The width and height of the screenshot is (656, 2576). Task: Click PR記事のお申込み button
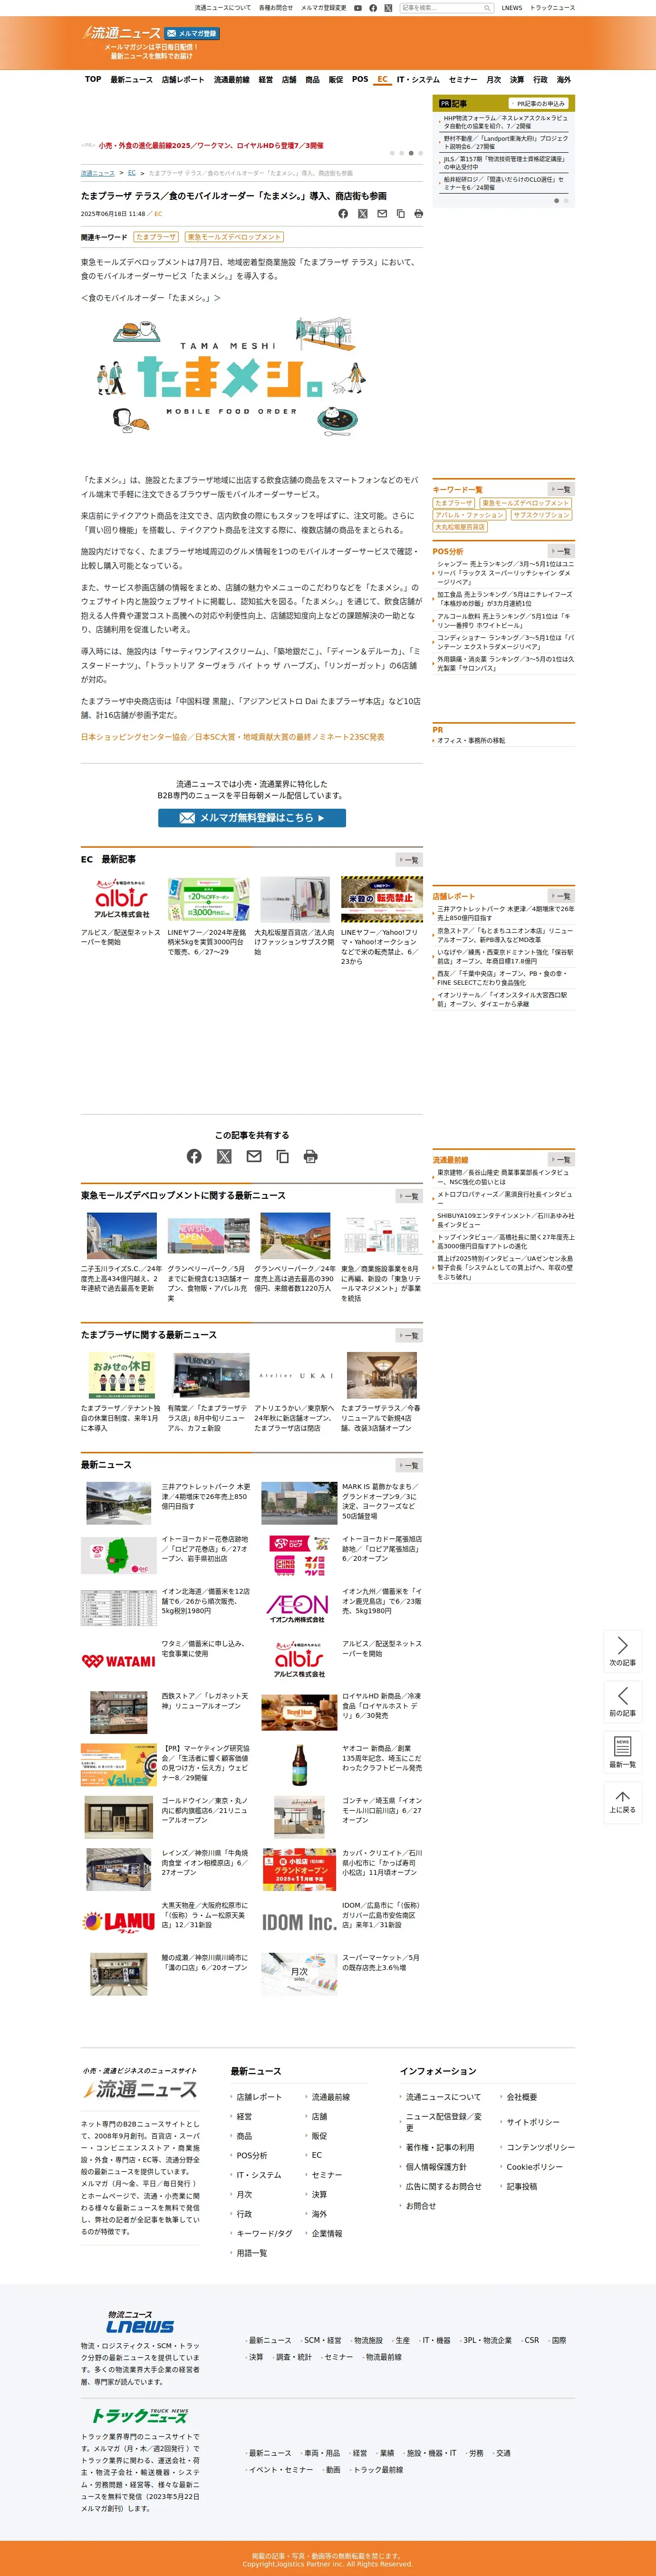coord(539,103)
